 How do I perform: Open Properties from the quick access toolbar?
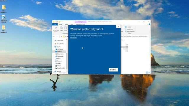pos(57,22)
